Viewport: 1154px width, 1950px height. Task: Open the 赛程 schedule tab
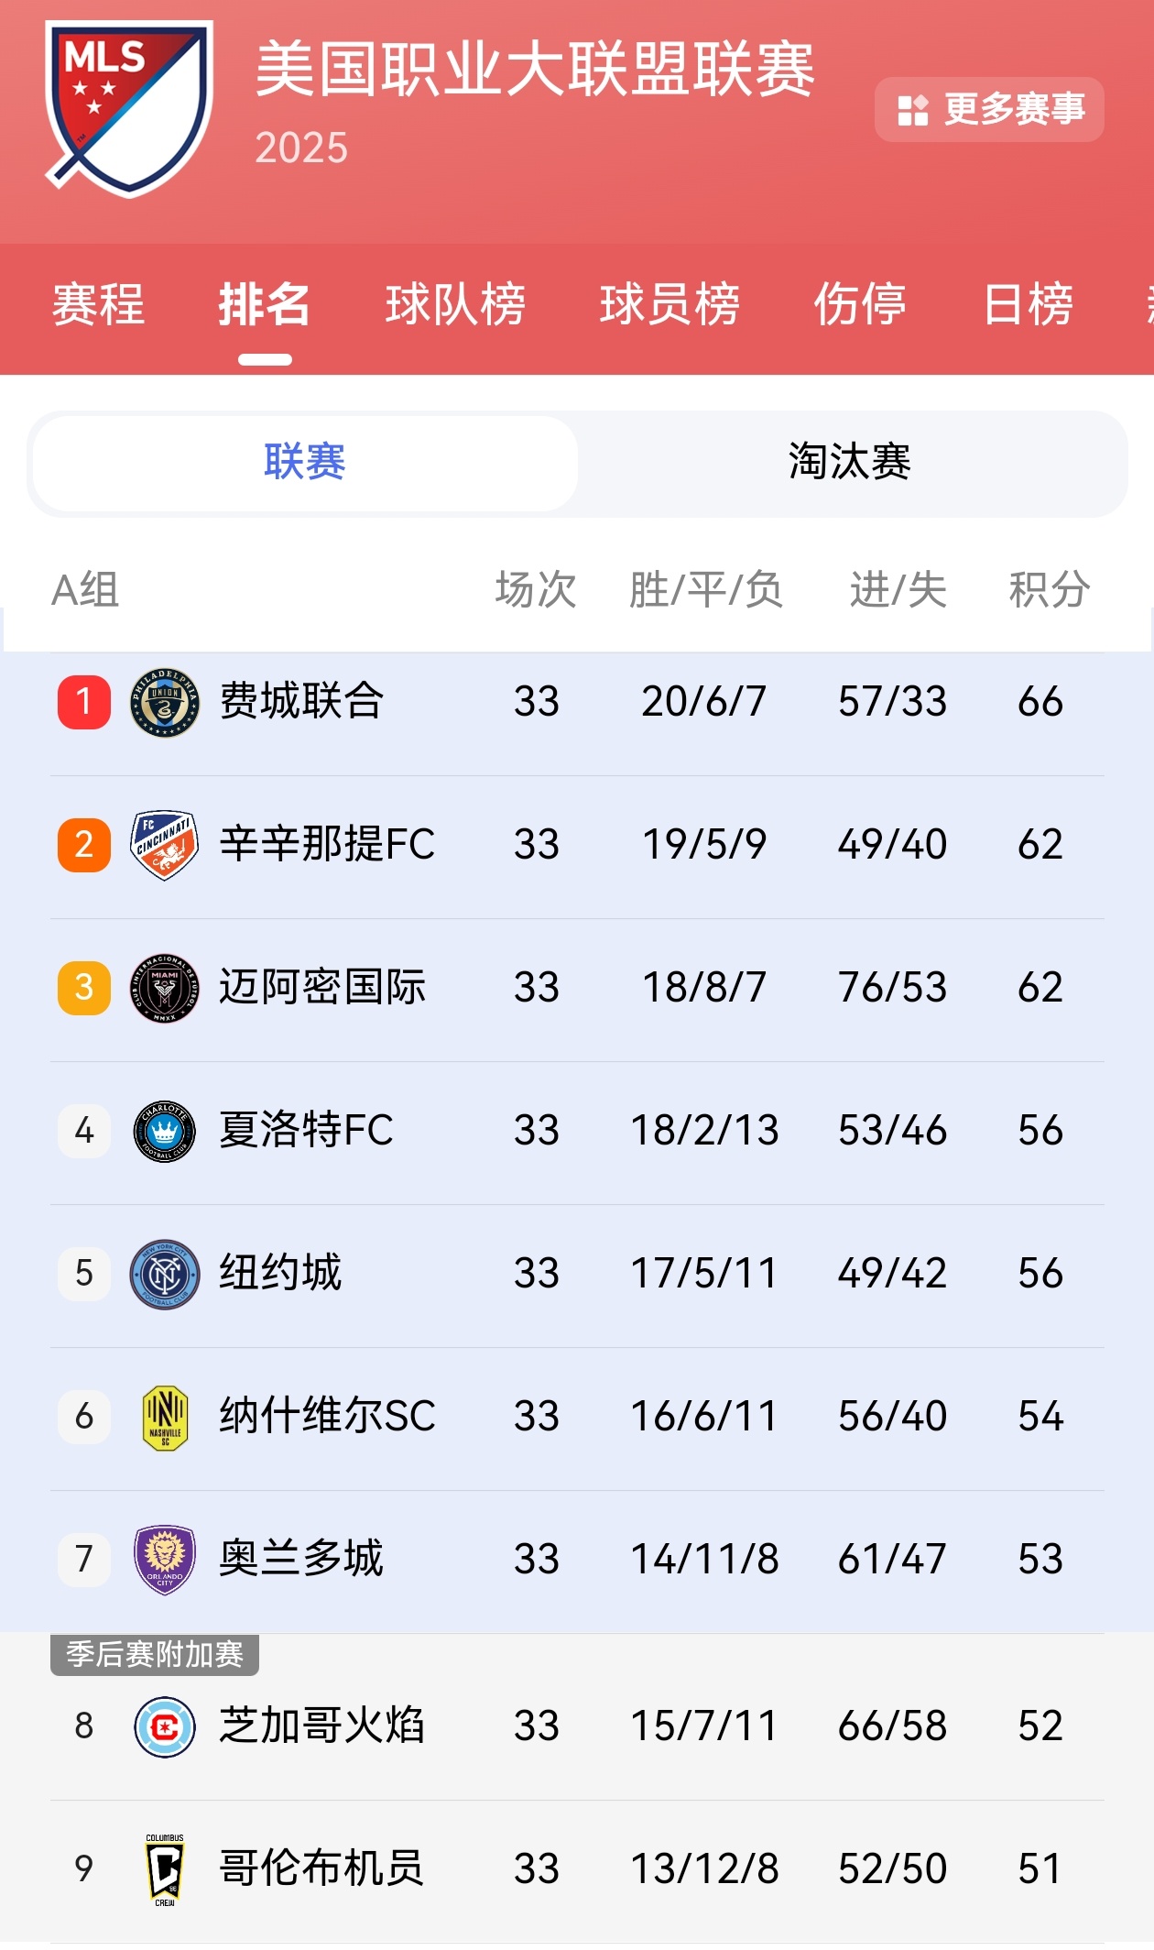click(x=98, y=305)
